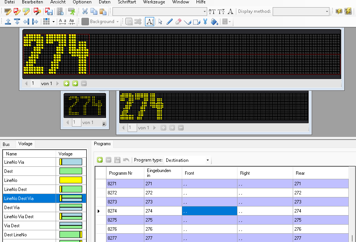Select the rectangle drawing tool
The height and width of the screenshot is (242, 356).
[197, 22]
